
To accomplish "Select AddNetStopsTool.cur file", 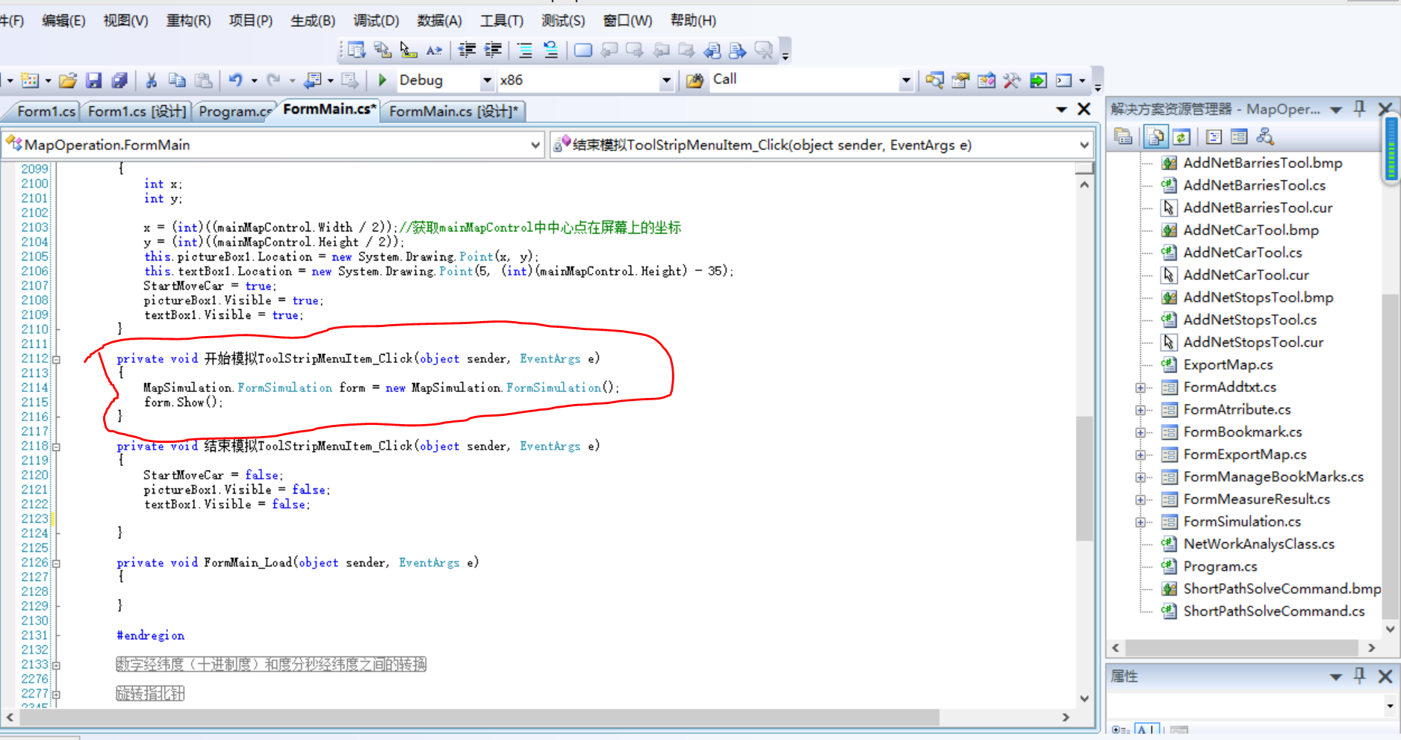I will [1253, 342].
